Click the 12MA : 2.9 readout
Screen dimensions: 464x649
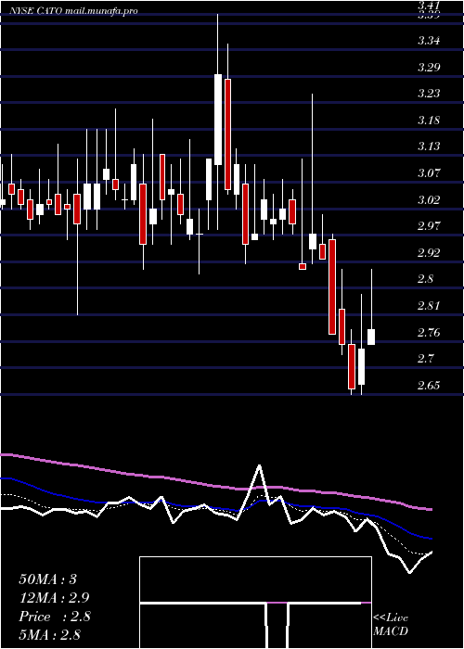pos(54,598)
